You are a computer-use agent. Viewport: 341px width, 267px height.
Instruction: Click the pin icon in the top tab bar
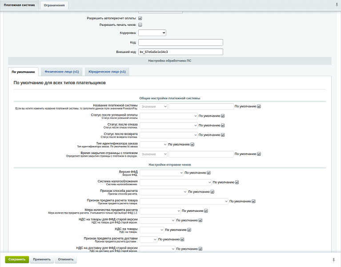click(x=336, y=5)
